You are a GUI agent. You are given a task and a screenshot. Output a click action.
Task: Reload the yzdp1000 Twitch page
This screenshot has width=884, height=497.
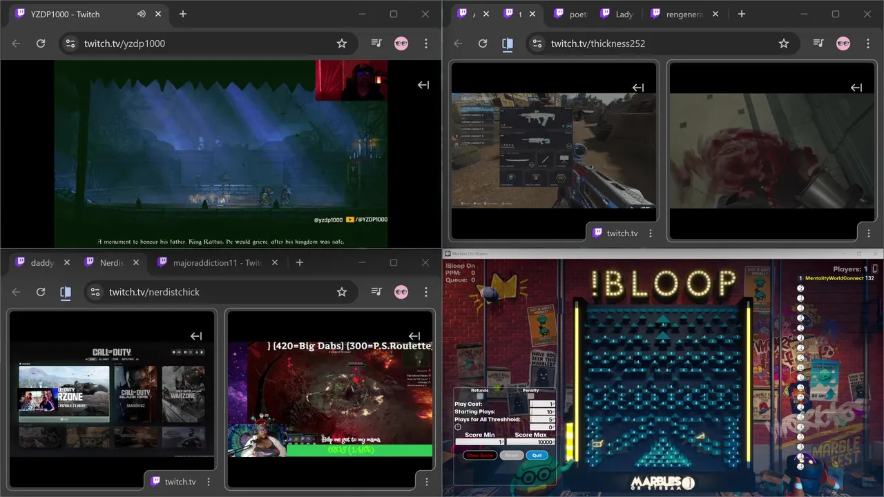(x=41, y=43)
